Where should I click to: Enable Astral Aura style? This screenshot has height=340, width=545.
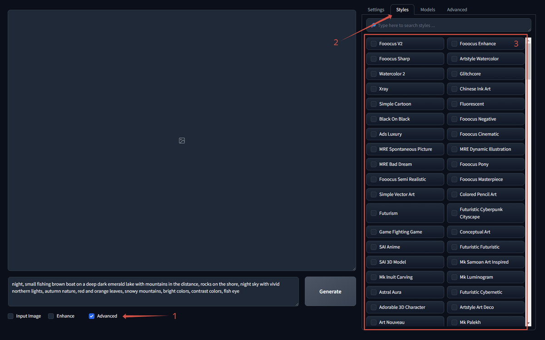373,292
